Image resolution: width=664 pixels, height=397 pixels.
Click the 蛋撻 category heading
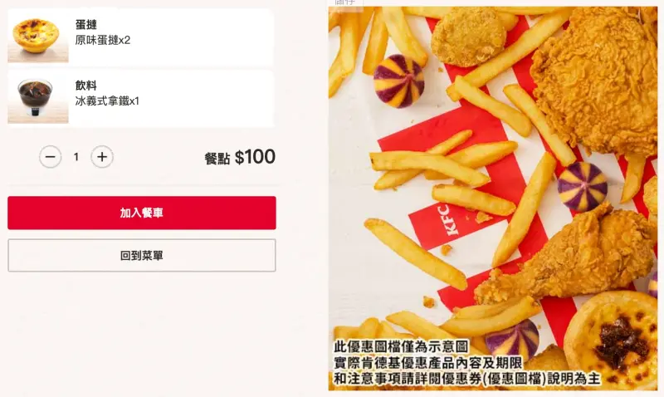point(86,25)
